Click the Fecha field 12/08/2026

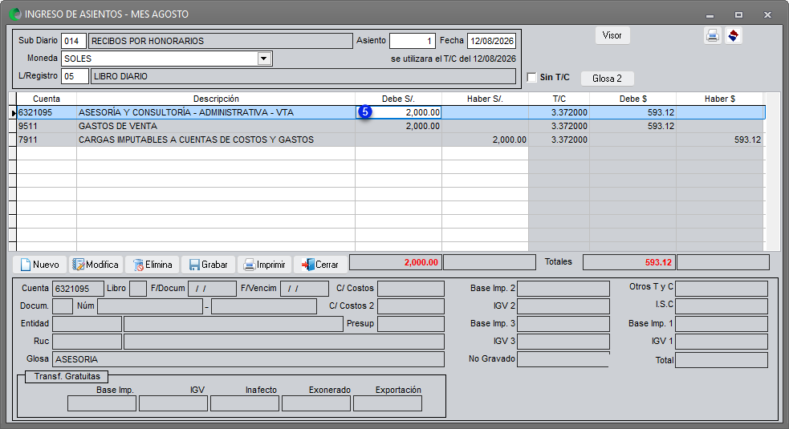coord(491,41)
